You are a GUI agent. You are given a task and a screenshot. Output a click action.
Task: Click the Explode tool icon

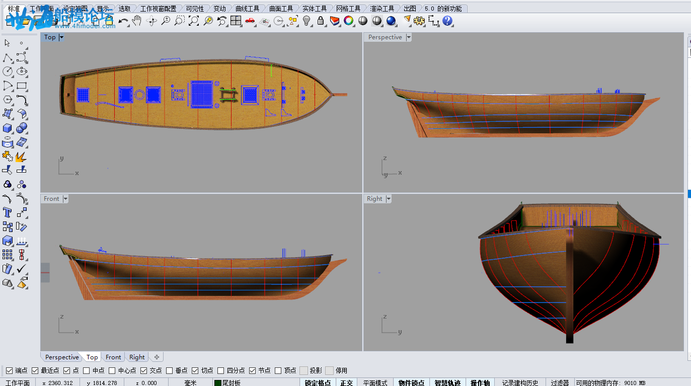22,156
